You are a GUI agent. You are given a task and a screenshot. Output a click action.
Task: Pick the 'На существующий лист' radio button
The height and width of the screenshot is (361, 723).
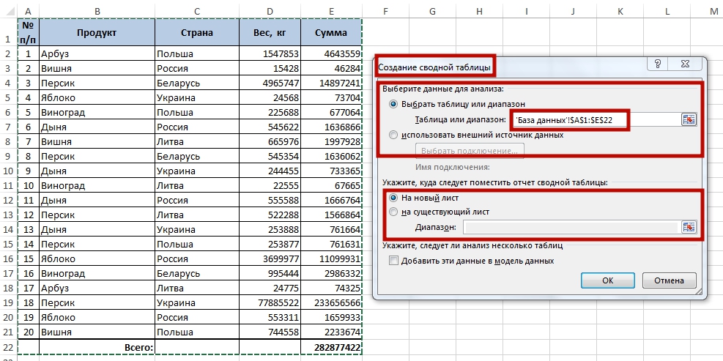click(x=394, y=212)
